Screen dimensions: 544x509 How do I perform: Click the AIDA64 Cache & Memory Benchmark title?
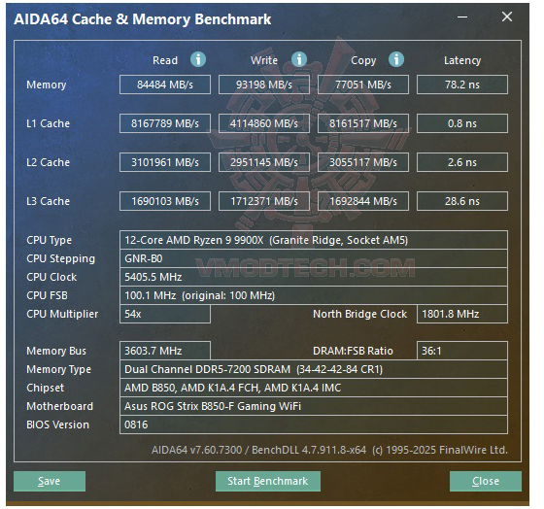pyautogui.click(x=142, y=19)
